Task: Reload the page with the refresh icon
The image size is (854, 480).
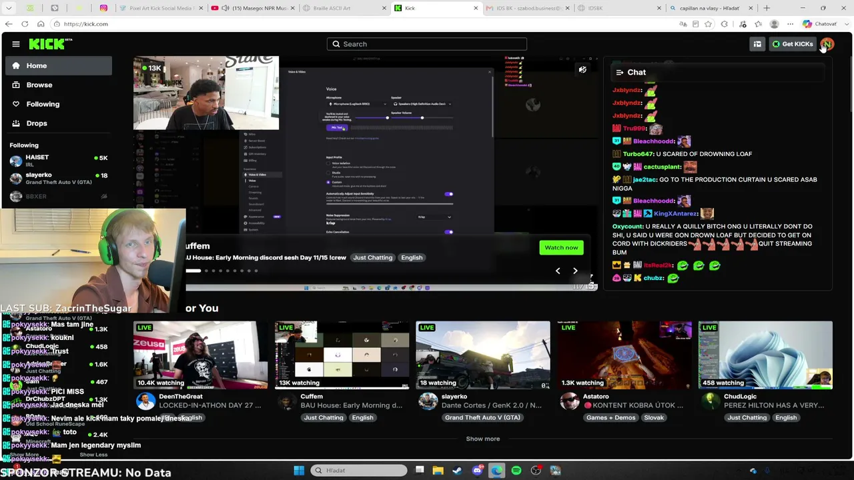Action: click(25, 24)
